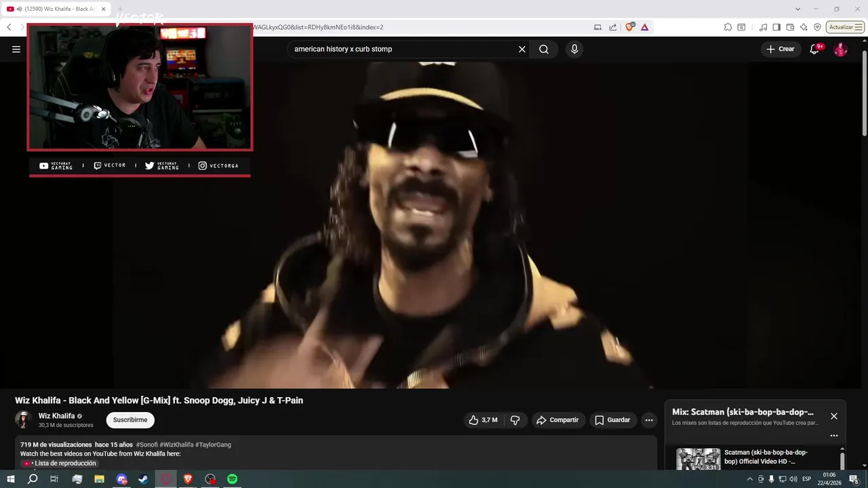Image resolution: width=868 pixels, height=488 pixels.
Task: Share page via address bar share icon
Action: 613,27
